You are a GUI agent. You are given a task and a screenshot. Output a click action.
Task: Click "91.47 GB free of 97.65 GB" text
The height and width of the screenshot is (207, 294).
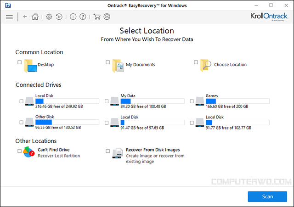click(142, 128)
